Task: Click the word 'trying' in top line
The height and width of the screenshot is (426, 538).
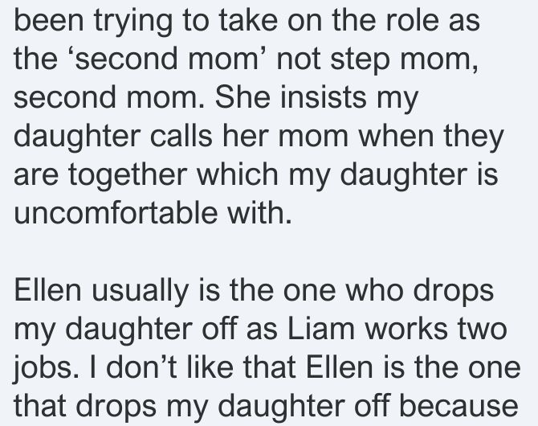Action: 133,23
